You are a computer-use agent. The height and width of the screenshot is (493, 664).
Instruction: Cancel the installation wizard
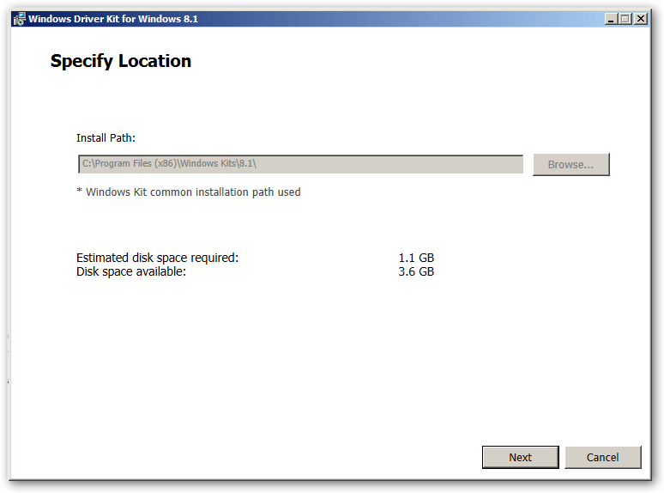coord(602,457)
